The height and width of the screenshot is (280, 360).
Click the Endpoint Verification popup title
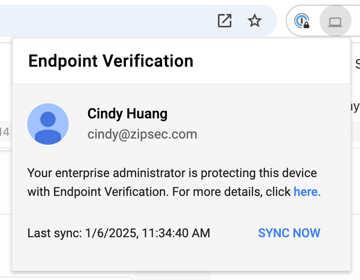click(x=111, y=61)
